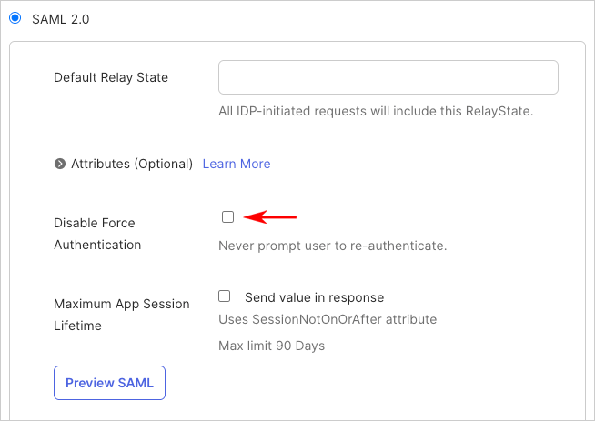Focus the Default Relay State input field

coord(388,77)
